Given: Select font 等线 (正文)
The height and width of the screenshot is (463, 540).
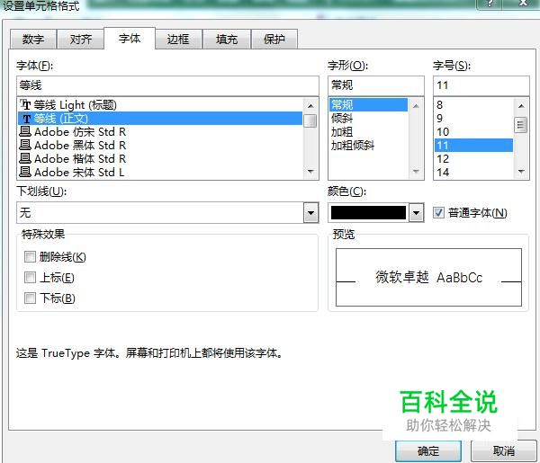Looking at the screenshot, I should (160, 119).
